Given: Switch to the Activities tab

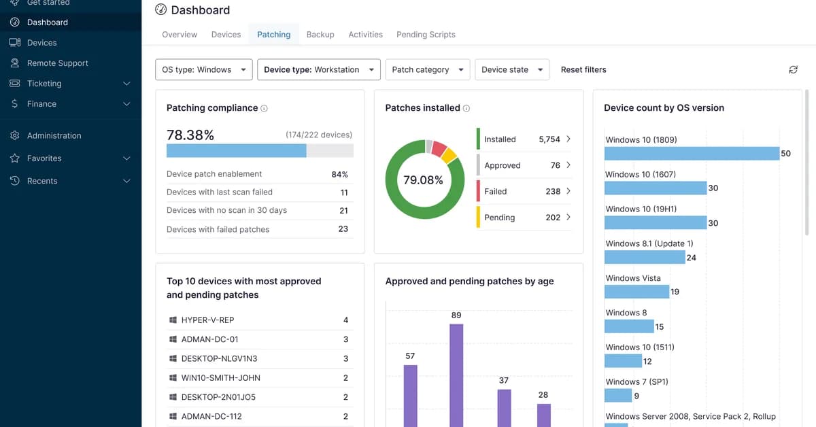Looking at the screenshot, I should [x=366, y=35].
